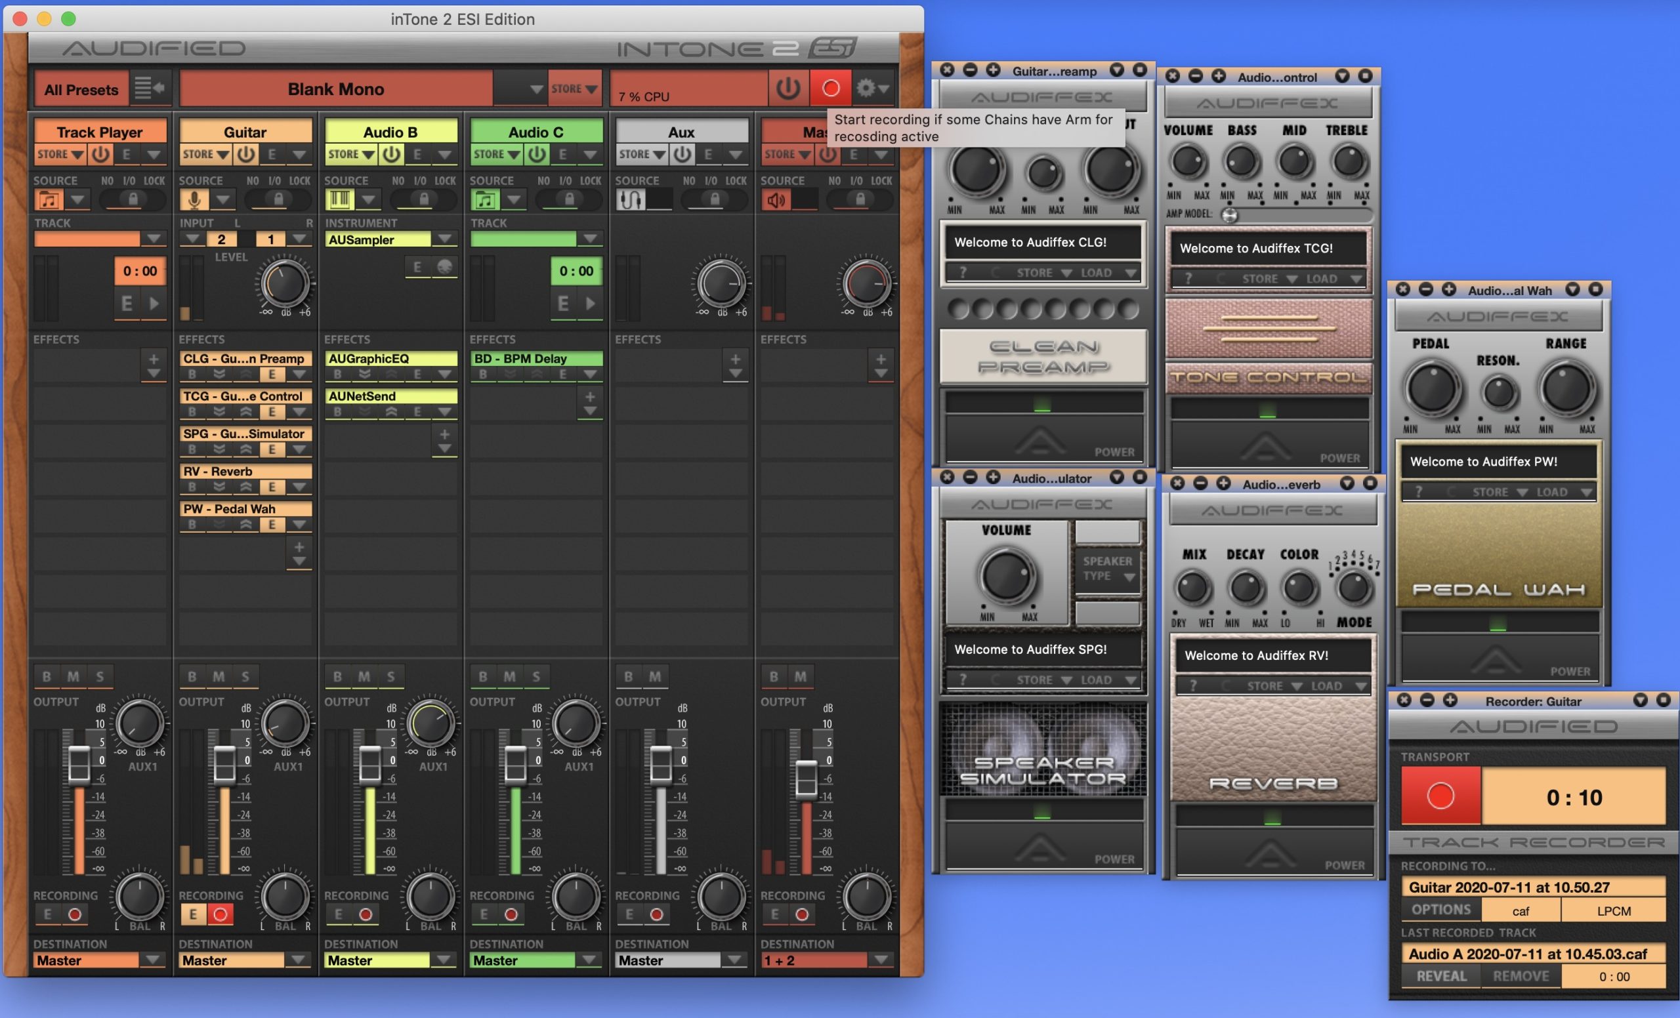Select the Audio C channel header
The image size is (1680, 1018).
(x=537, y=131)
